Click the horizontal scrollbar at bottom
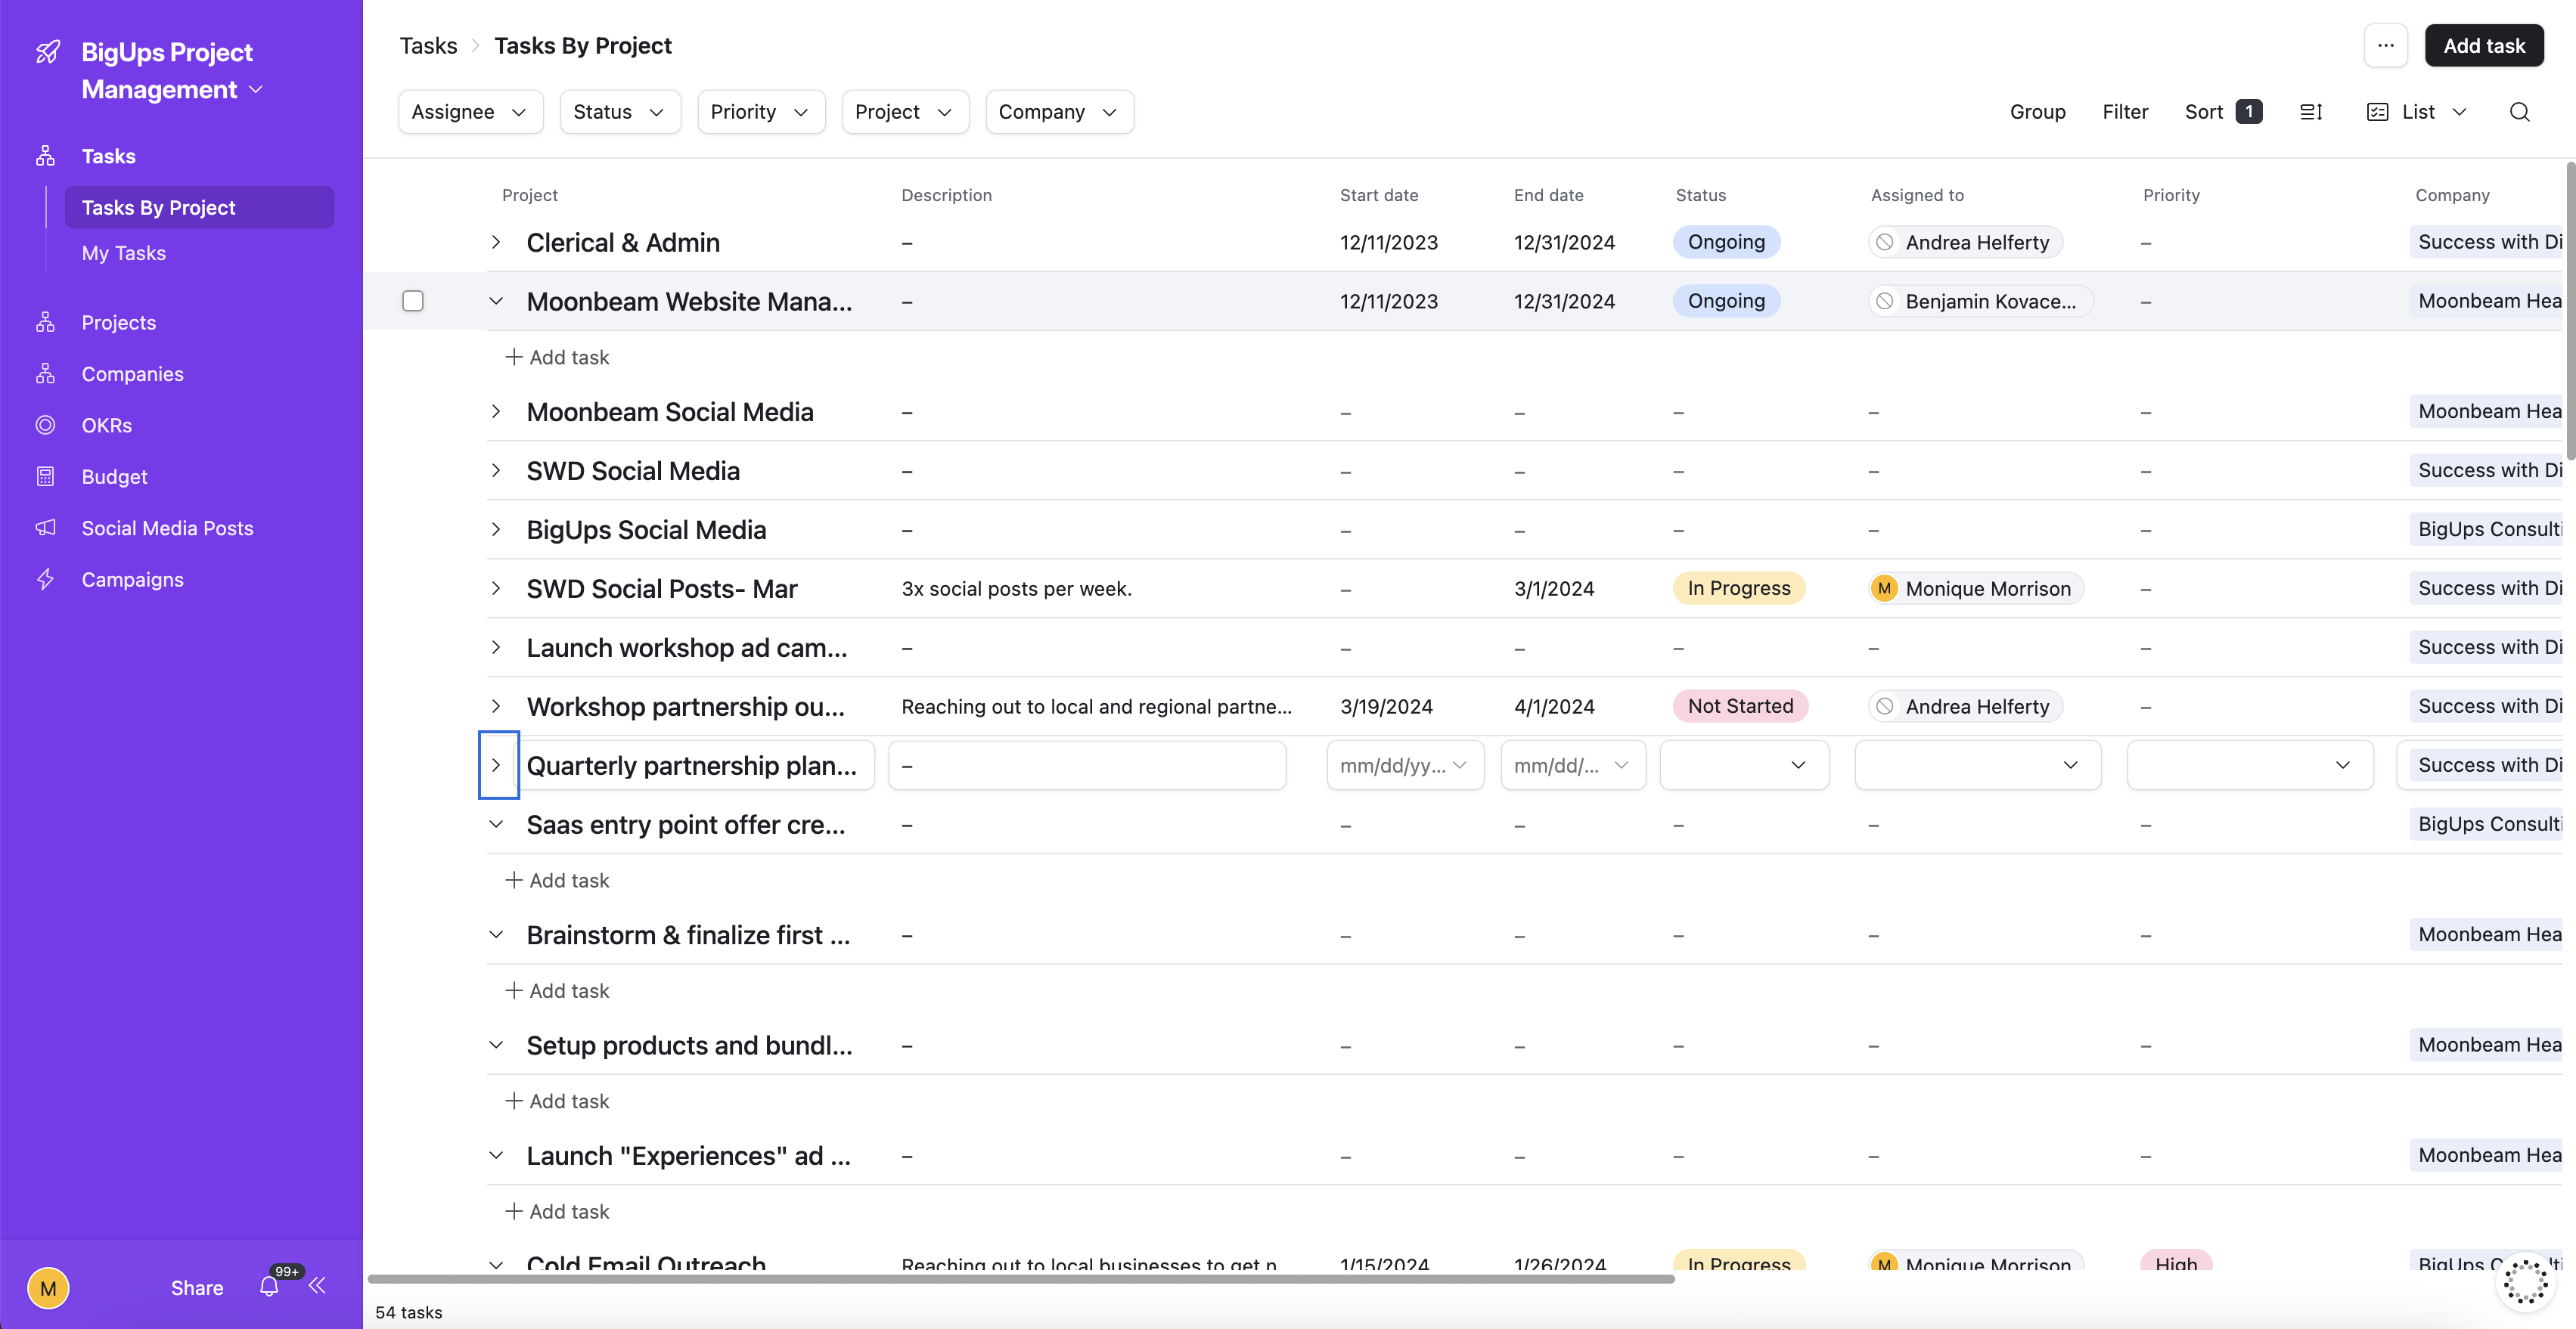Image resolution: width=2576 pixels, height=1329 pixels. (x=1020, y=1278)
